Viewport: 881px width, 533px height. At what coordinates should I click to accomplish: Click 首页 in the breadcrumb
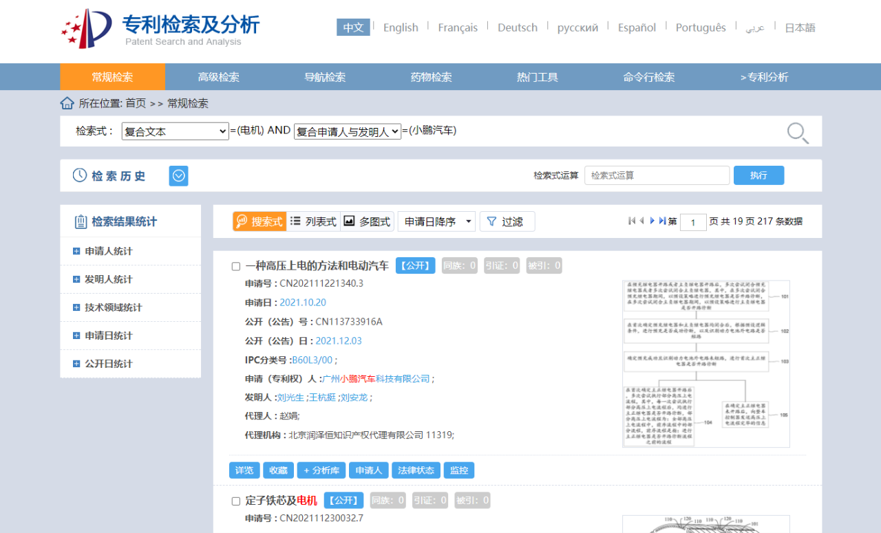click(136, 103)
